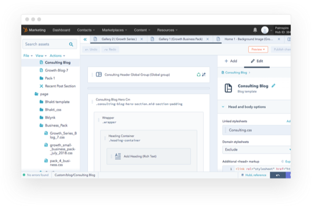Click the Undo button
This screenshot has width=312, height=207.
91,49
